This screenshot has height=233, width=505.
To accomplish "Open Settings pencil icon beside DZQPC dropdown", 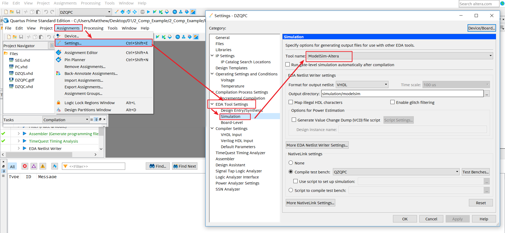I will [x=116, y=12].
